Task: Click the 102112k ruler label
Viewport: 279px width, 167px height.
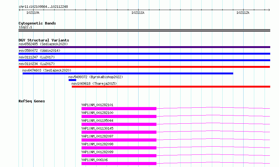Action: pos(243,13)
